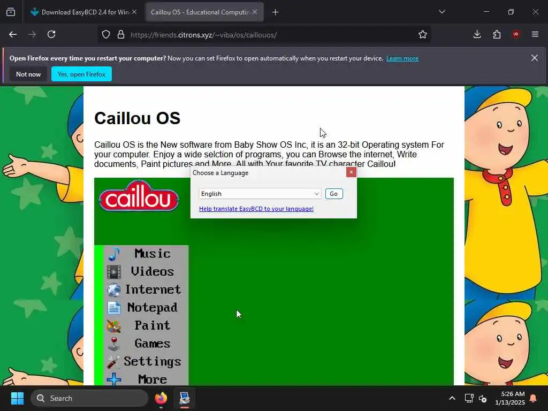
Task: Click the Videos film strip icon
Action: tap(114, 272)
